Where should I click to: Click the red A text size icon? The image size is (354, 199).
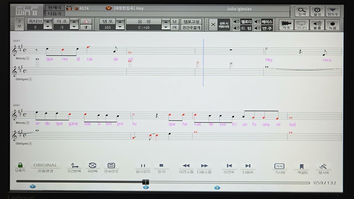coord(86,22)
